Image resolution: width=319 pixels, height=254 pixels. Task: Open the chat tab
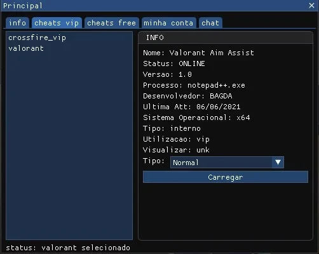pyautogui.click(x=210, y=23)
